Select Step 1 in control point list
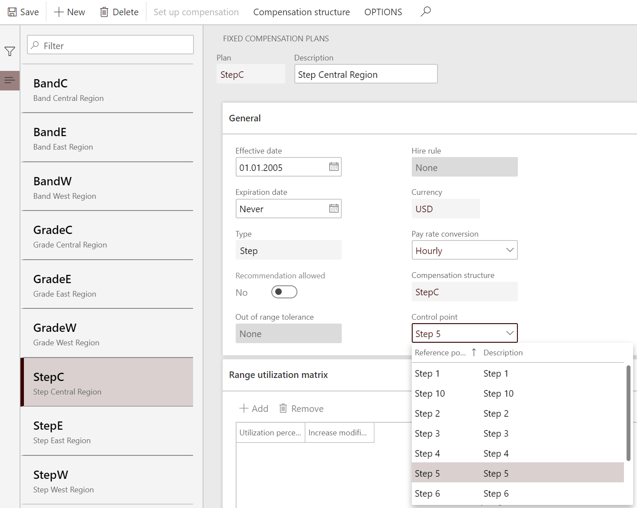The height and width of the screenshot is (508, 637). [x=517, y=374]
